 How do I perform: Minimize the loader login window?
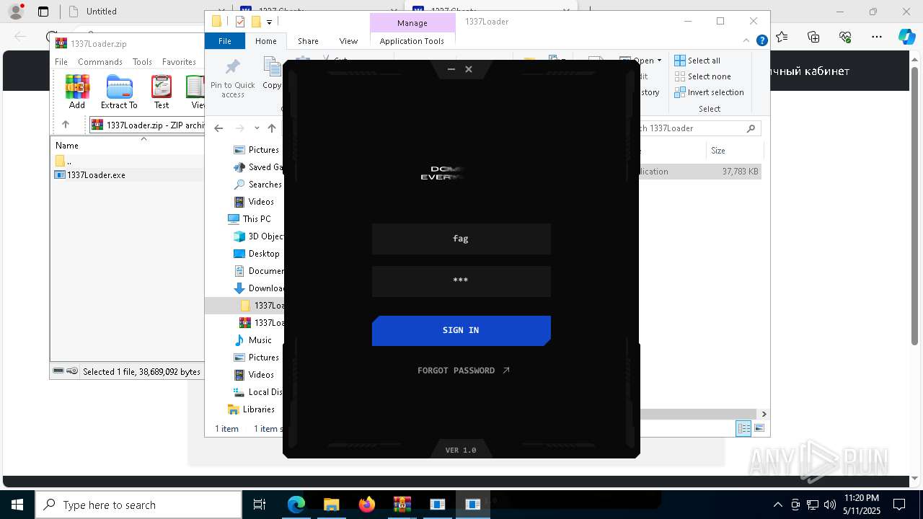451,69
